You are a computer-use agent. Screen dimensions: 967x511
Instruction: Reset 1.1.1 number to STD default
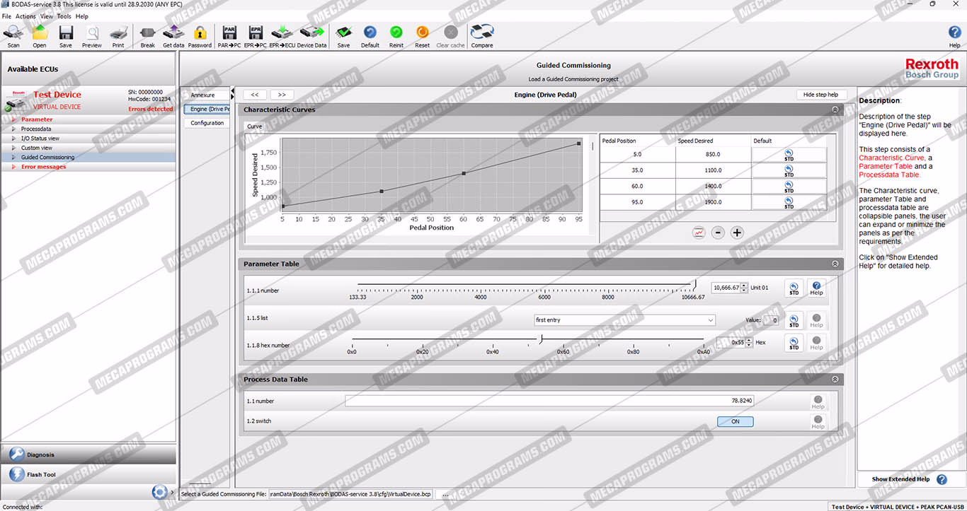pyautogui.click(x=794, y=288)
